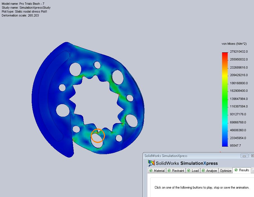Click the 'von Mises (N/m^2)' legend title
Viewport: 254px width, 197px height.
[x=234, y=44]
